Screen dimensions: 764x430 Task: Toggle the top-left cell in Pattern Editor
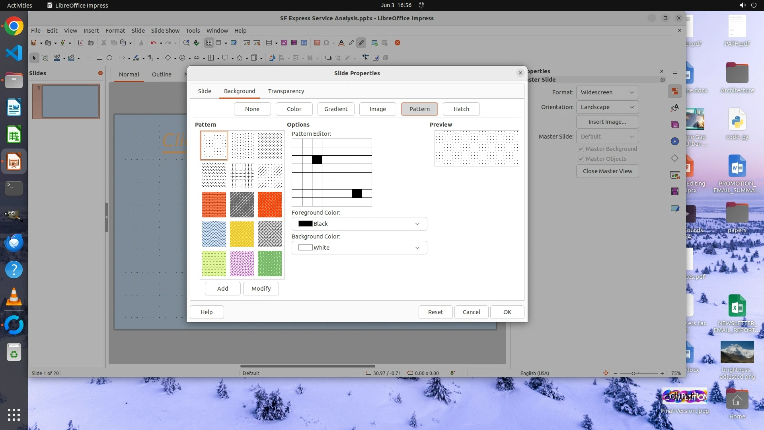[x=296, y=143]
